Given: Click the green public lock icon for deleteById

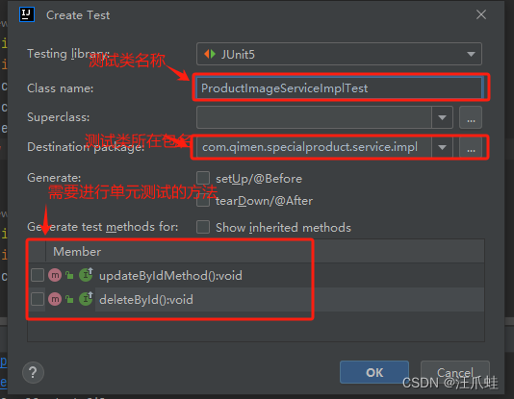Looking at the screenshot, I should coord(69,299).
